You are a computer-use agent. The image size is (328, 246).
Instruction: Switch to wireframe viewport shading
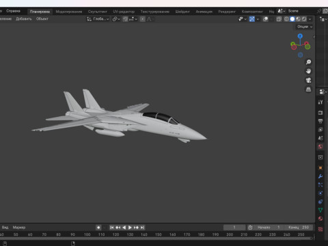click(x=286, y=19)
